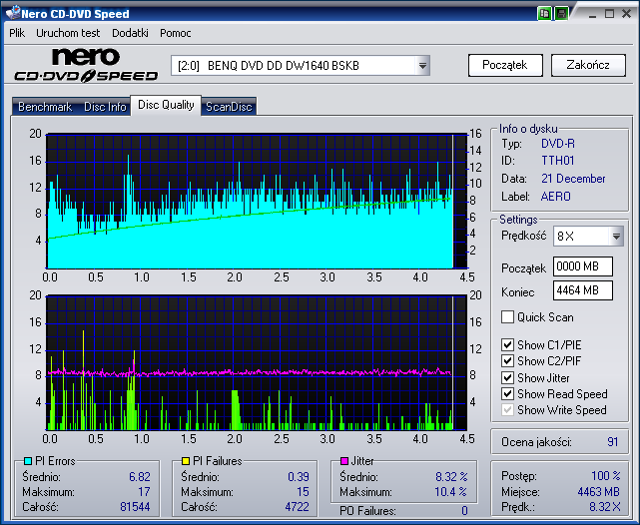Switch to the Benchmark tab

45,107
